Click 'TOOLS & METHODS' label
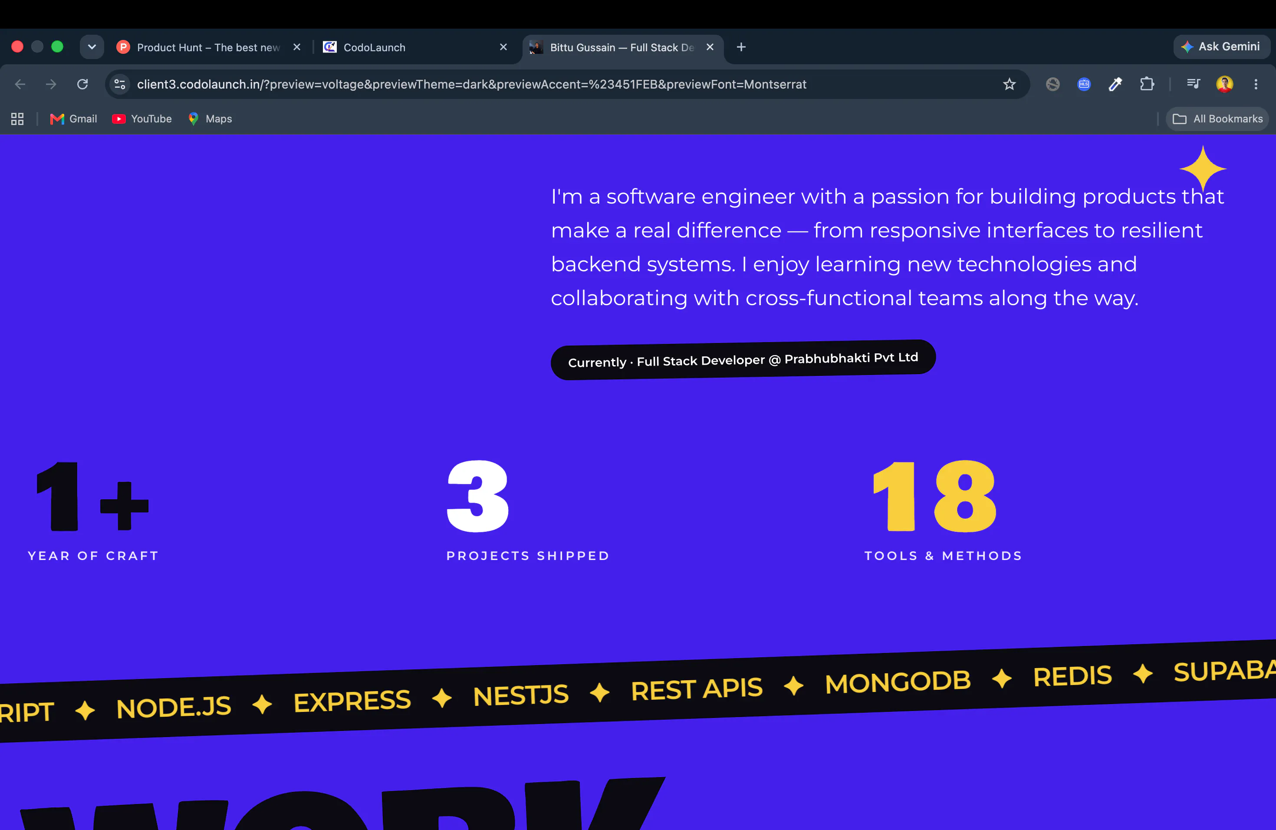This screenshot has height=830, width=1276. click(x=944, y=556)
